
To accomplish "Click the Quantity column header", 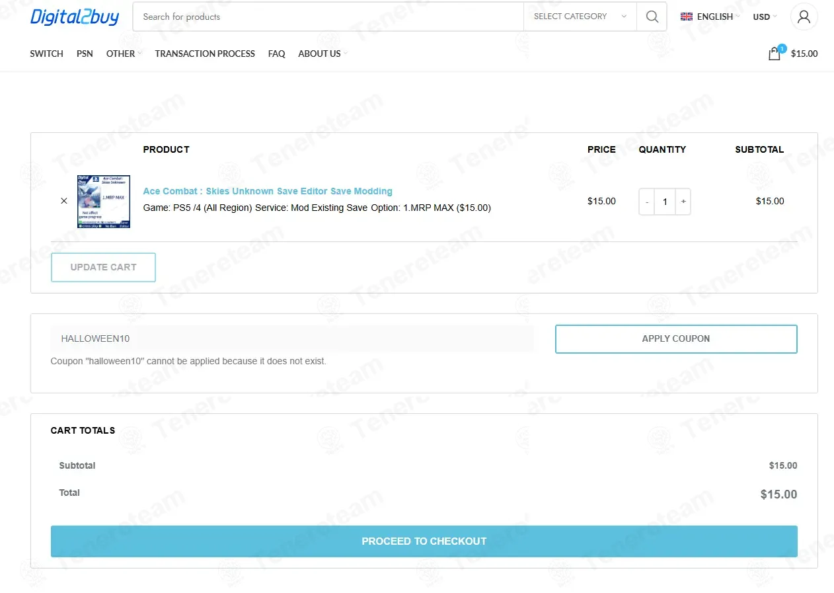I will (x=662, y=149).
